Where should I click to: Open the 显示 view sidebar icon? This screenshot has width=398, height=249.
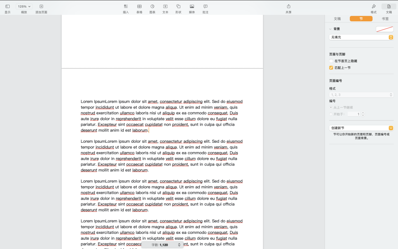(8, 6)
